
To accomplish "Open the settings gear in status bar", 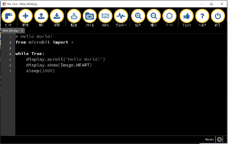I will click(219, 139).
